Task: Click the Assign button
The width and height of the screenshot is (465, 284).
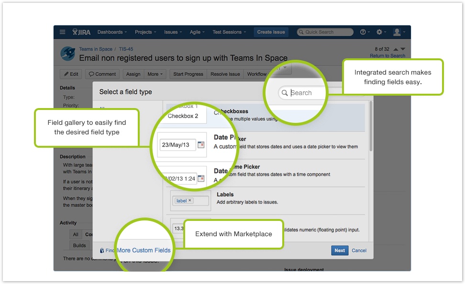Action: click(133, 74)
